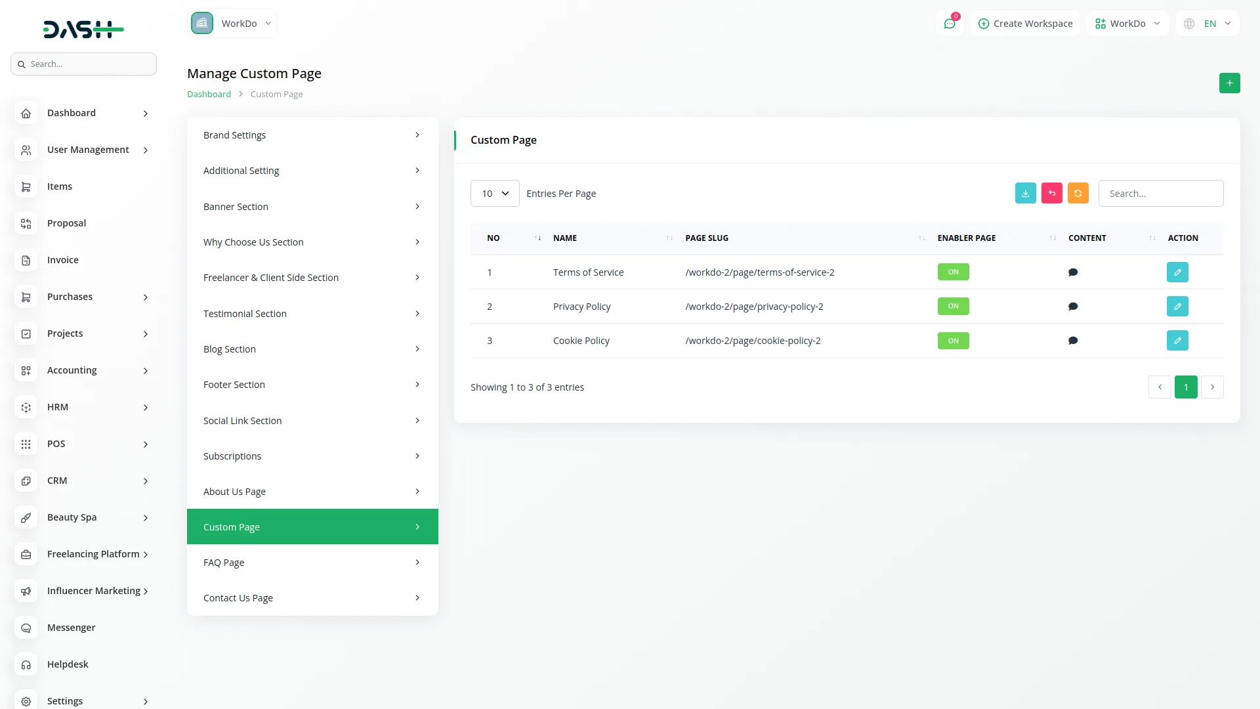This screenshot has width=1260, height=709.
Task: Toggle ON switch for Terms of Service
Action: (953, 271)
